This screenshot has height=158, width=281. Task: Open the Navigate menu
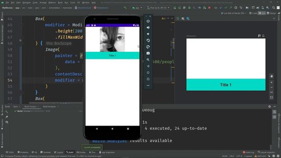point(26,3)
